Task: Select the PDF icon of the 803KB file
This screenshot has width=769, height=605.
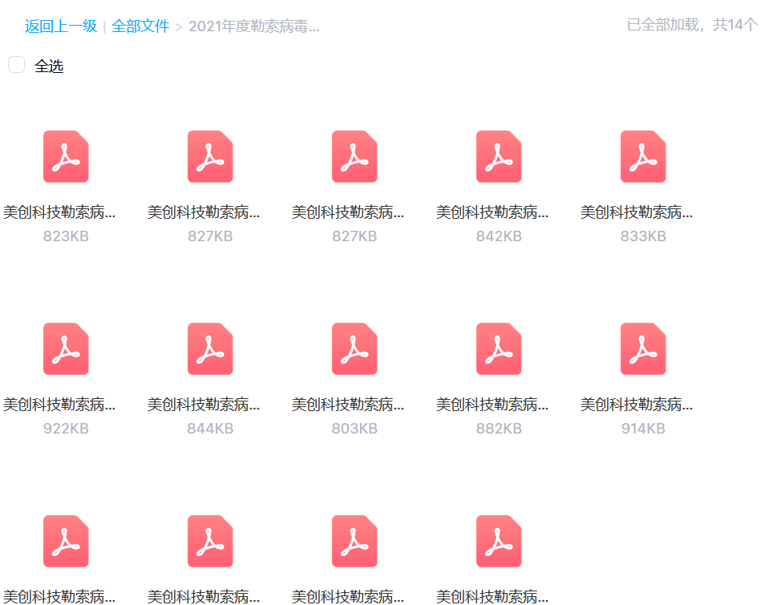Action: [354, 349]
